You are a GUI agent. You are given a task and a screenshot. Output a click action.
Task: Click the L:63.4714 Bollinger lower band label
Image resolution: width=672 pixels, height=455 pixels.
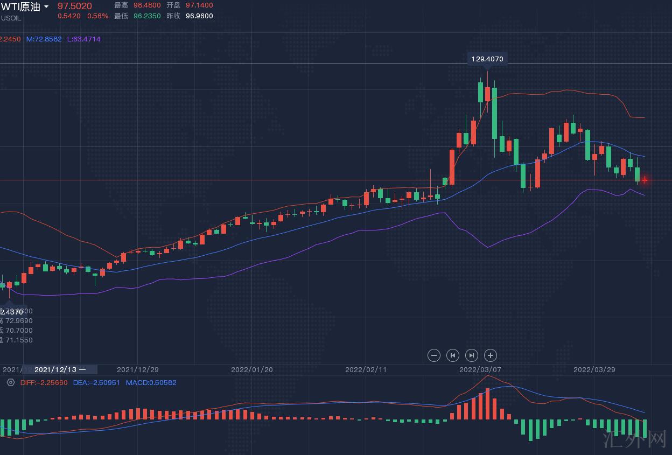(83, 39)
